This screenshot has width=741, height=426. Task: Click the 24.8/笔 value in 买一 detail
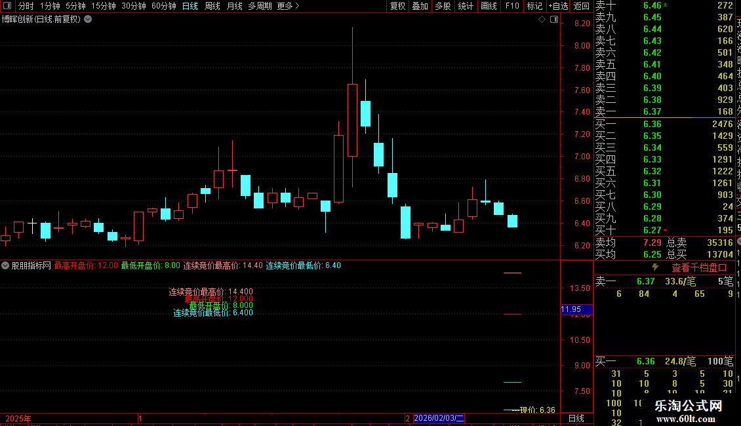tap(681, 361)
